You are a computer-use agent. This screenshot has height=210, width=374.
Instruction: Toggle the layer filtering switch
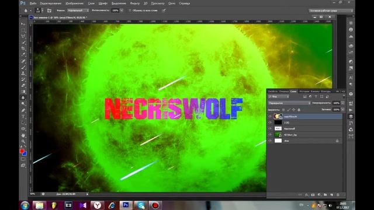pyautogui.click(x=344, y=96)
